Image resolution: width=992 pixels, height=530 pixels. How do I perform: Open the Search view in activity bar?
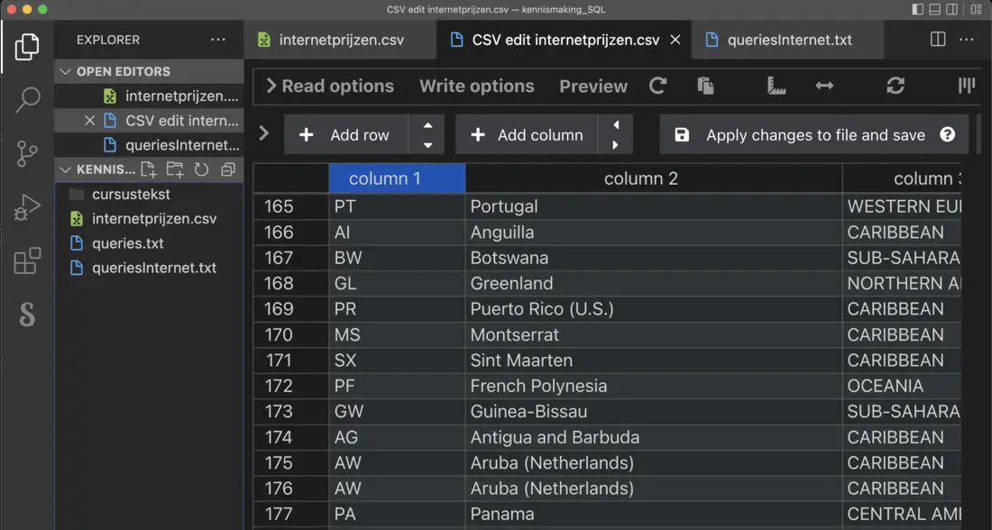click(x=26, y=100)
